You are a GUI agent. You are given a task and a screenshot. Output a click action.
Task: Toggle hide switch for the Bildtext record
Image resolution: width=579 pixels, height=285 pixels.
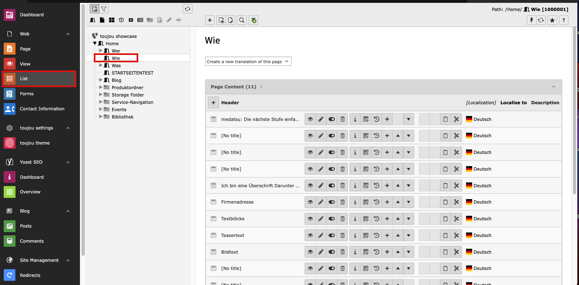click(x=331, y=252)
